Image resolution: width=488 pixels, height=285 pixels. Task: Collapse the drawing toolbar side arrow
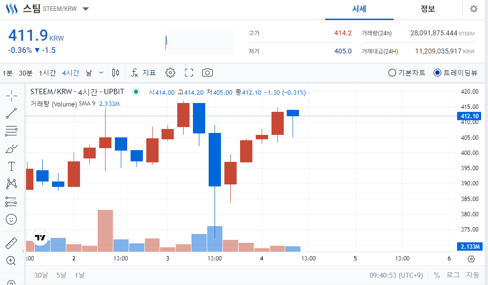[24, 252]
